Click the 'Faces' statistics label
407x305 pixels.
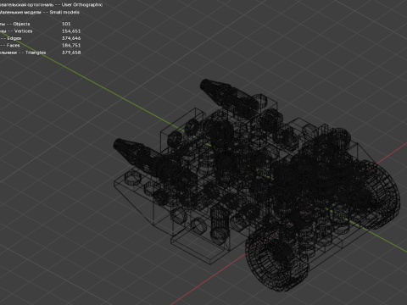[x=14, y=45]
